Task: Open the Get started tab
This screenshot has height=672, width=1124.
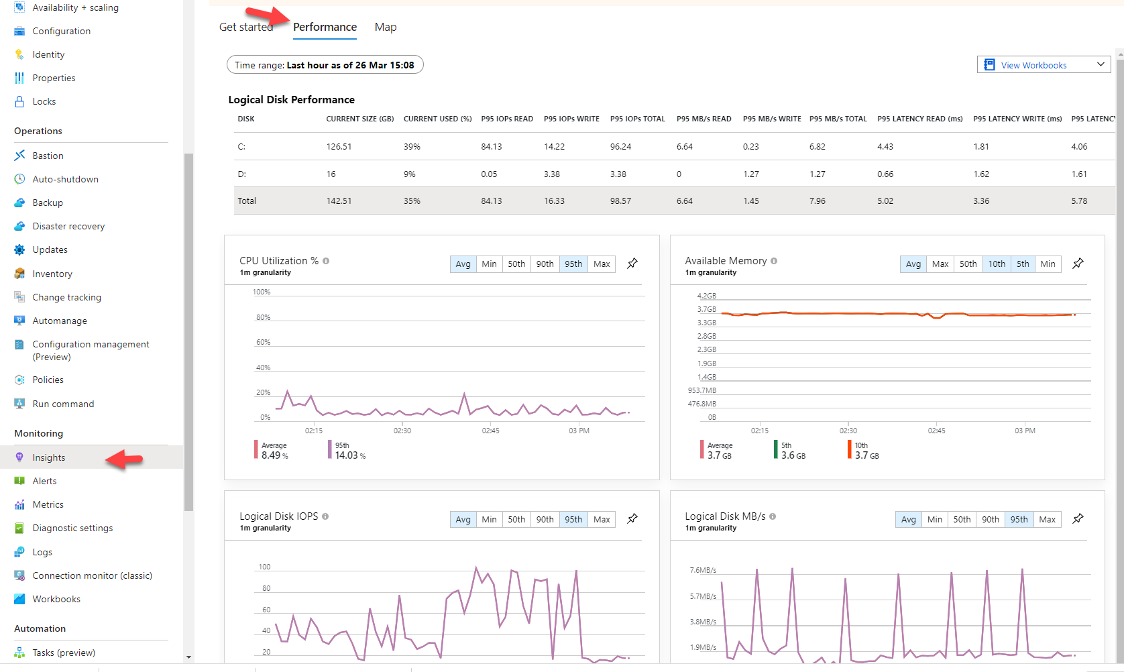Action: (x=246, y=27)
